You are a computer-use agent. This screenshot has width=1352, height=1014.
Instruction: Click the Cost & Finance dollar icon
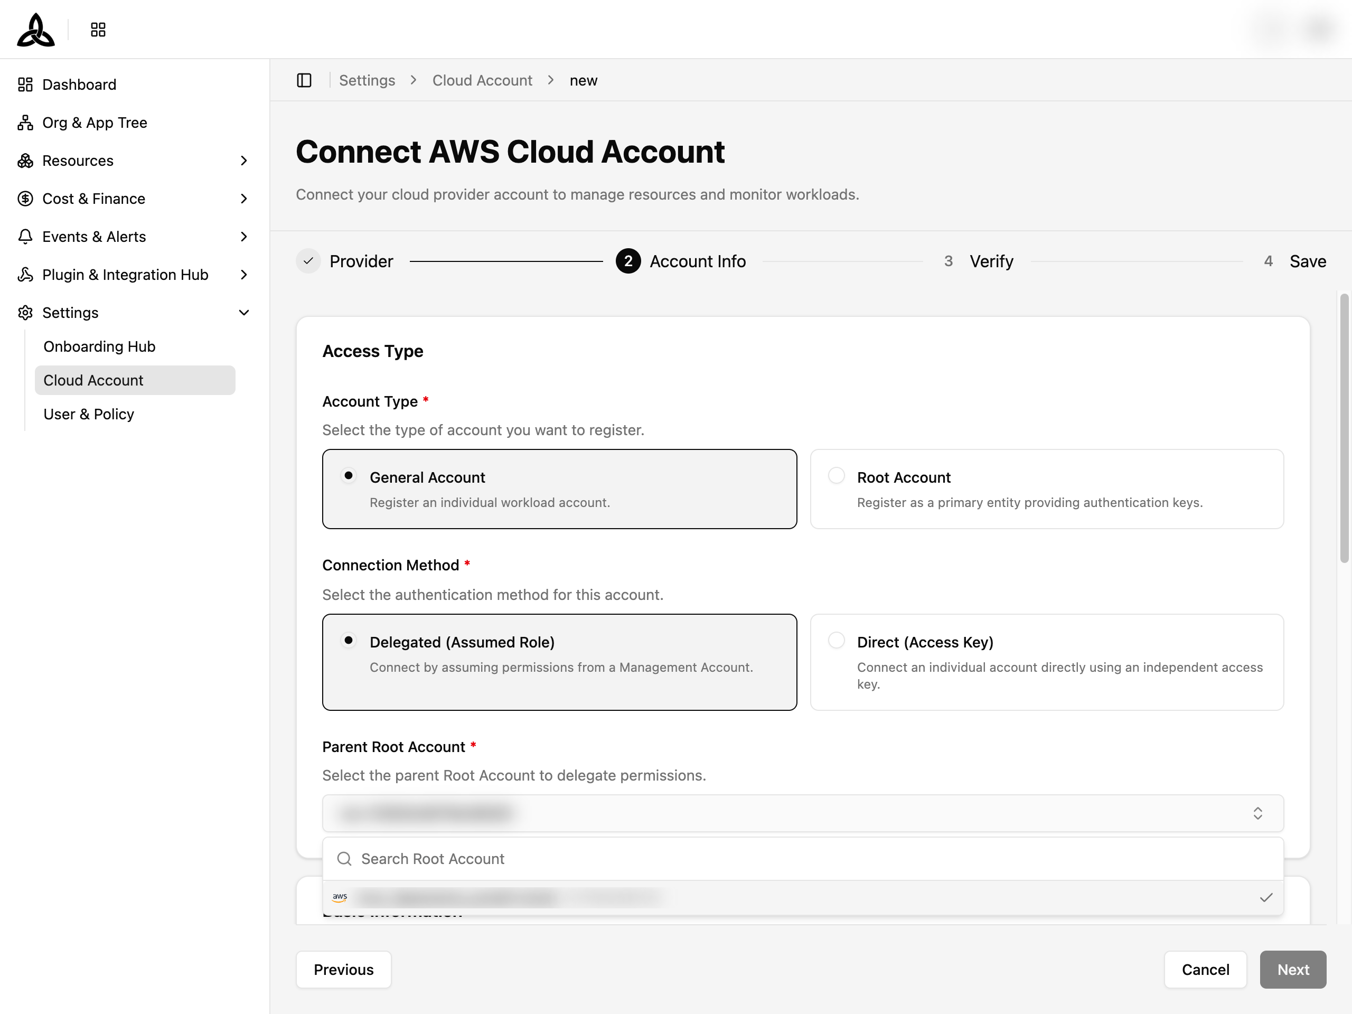(25, 198)
